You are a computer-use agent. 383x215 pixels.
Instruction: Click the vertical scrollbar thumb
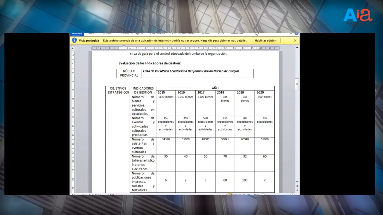[297, 84]
